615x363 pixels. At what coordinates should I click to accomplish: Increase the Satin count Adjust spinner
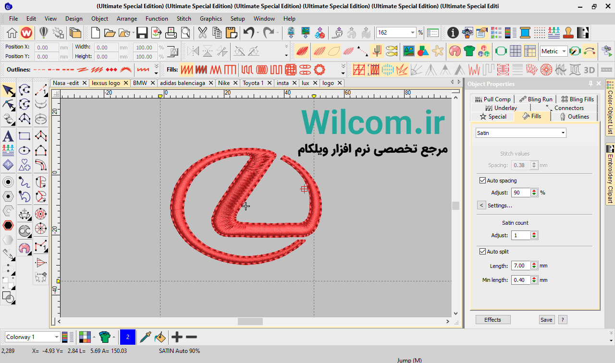[x=534, y=233]
